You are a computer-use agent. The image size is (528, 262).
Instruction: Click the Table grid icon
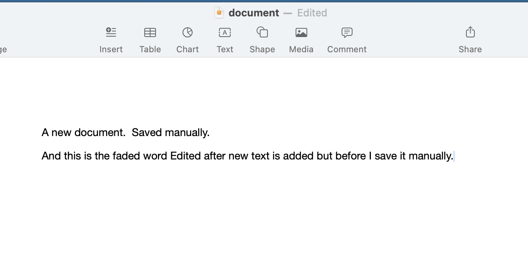(150, 32)
